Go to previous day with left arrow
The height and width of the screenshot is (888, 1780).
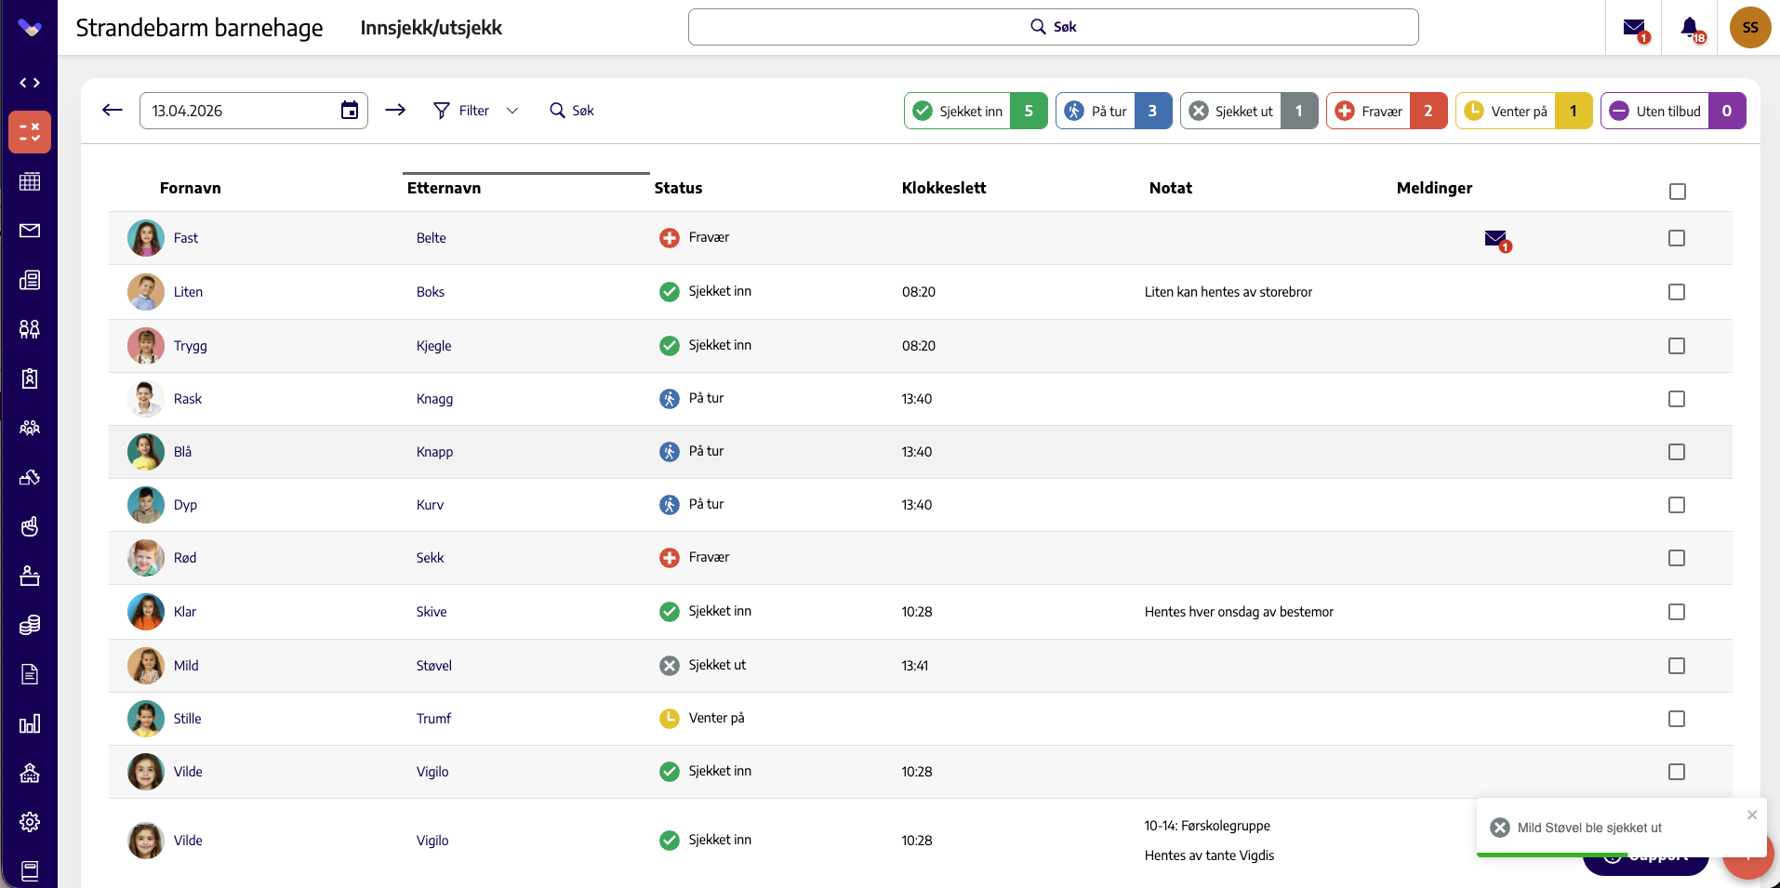(x=113, y=111)
